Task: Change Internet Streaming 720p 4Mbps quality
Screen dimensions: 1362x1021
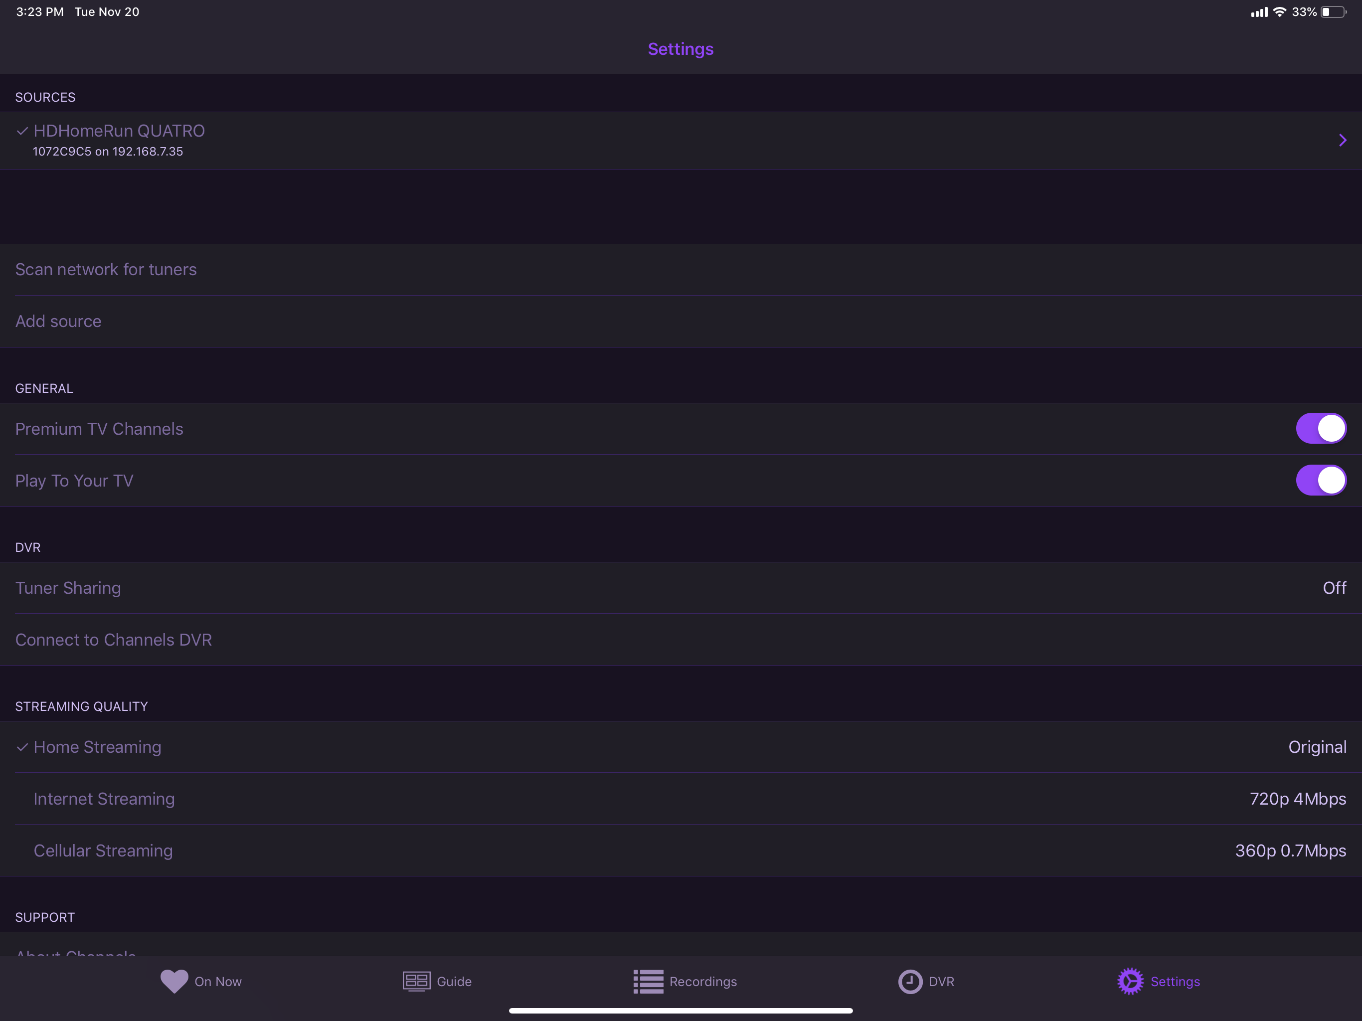Action: tap(1297, 799)
